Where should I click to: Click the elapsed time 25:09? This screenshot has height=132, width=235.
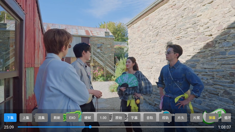coord(9,127)
